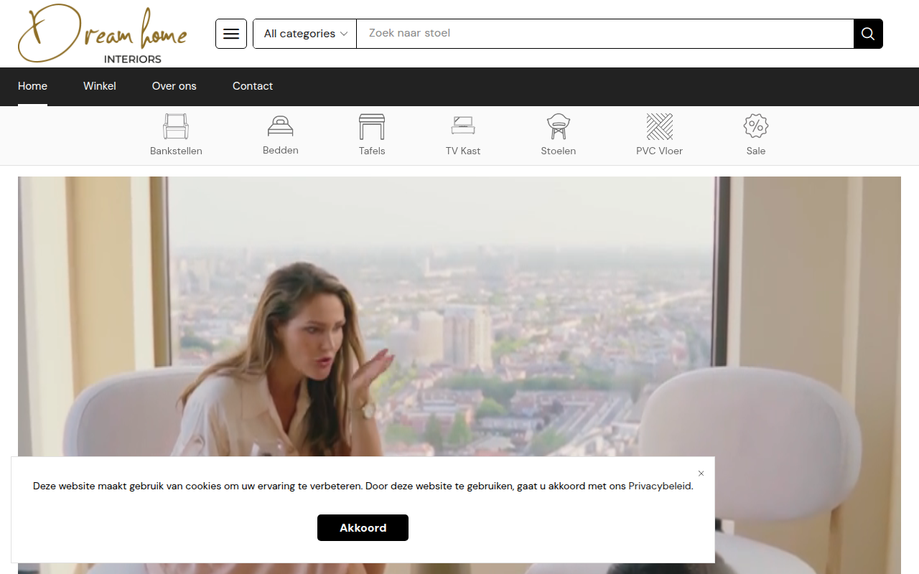Click the Sale percent badge icon
This screenshot has width=919, height=574.
(755, 126)
